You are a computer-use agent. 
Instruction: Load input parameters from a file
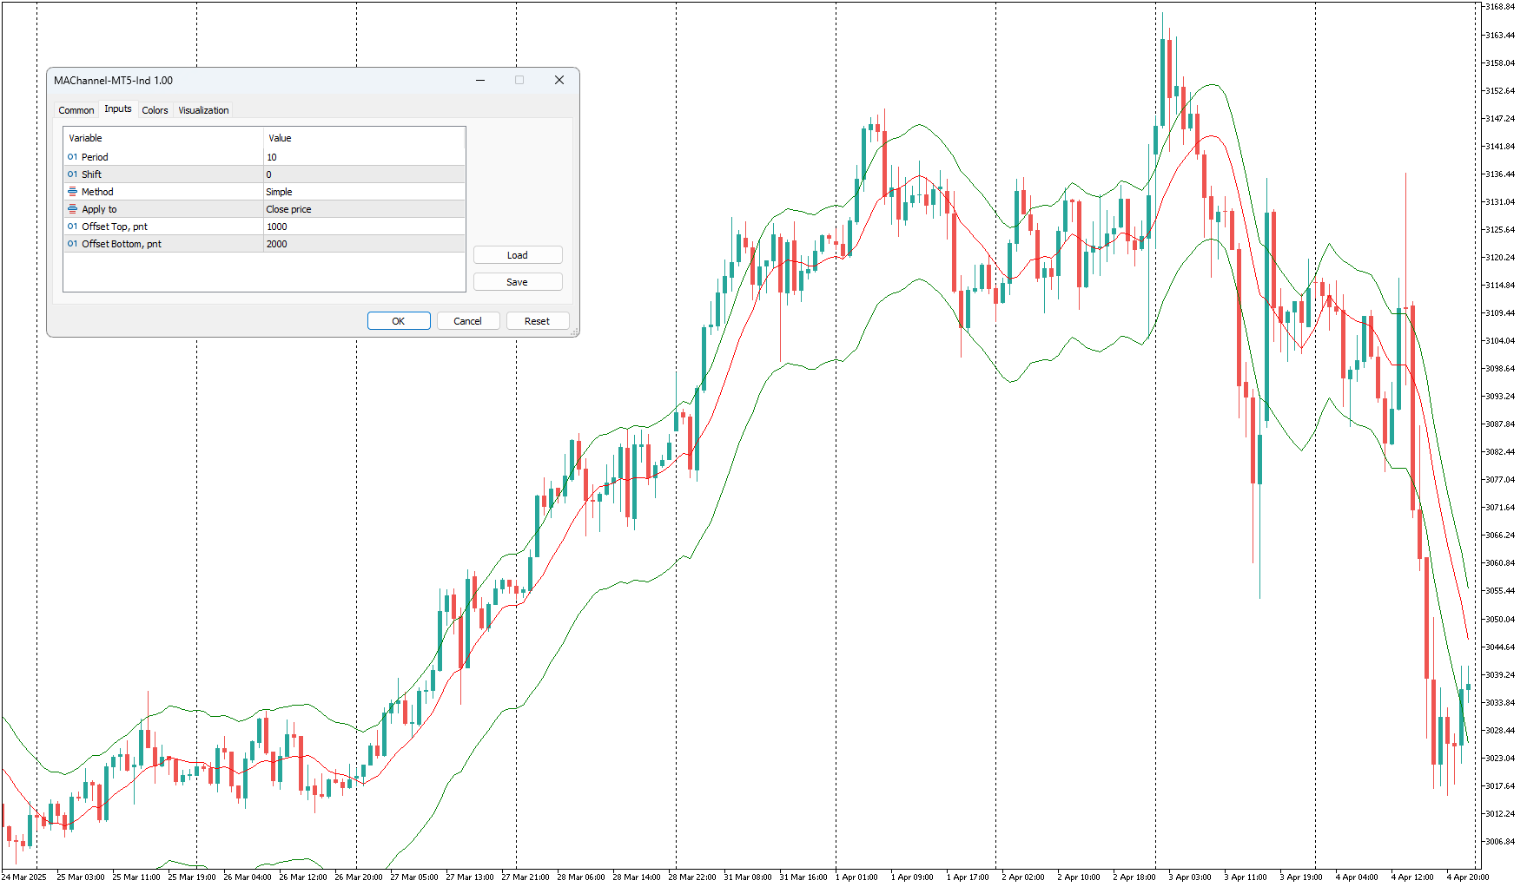[x=518, y=255]
